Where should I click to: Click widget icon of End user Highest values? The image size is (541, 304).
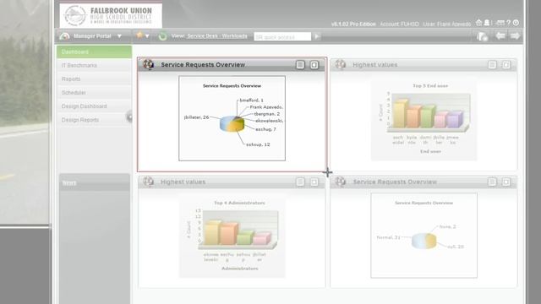(x=340, y=64)
